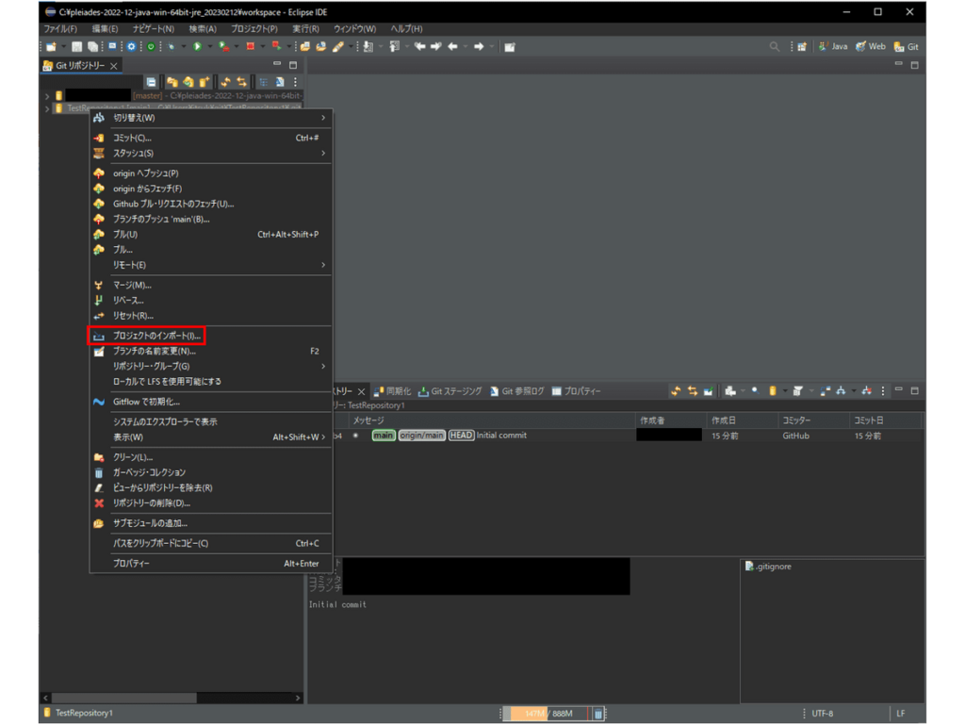Open view menu (three dots) in Git Repositories
The image size is (965, 724).
coord(295,83)
